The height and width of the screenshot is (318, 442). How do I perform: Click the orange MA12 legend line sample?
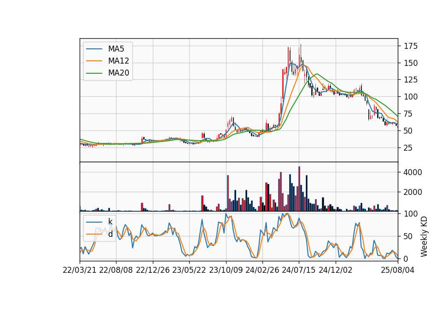click(x=94, y=61)
